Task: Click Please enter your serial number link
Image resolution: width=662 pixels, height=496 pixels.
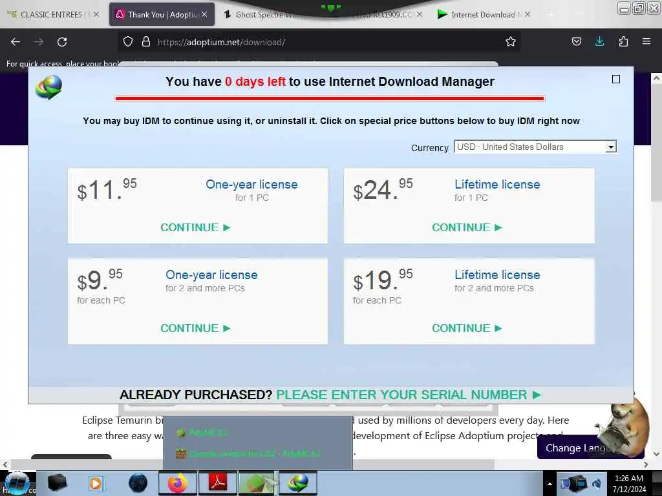Action: pyautogui.click(x=409, y=395)
